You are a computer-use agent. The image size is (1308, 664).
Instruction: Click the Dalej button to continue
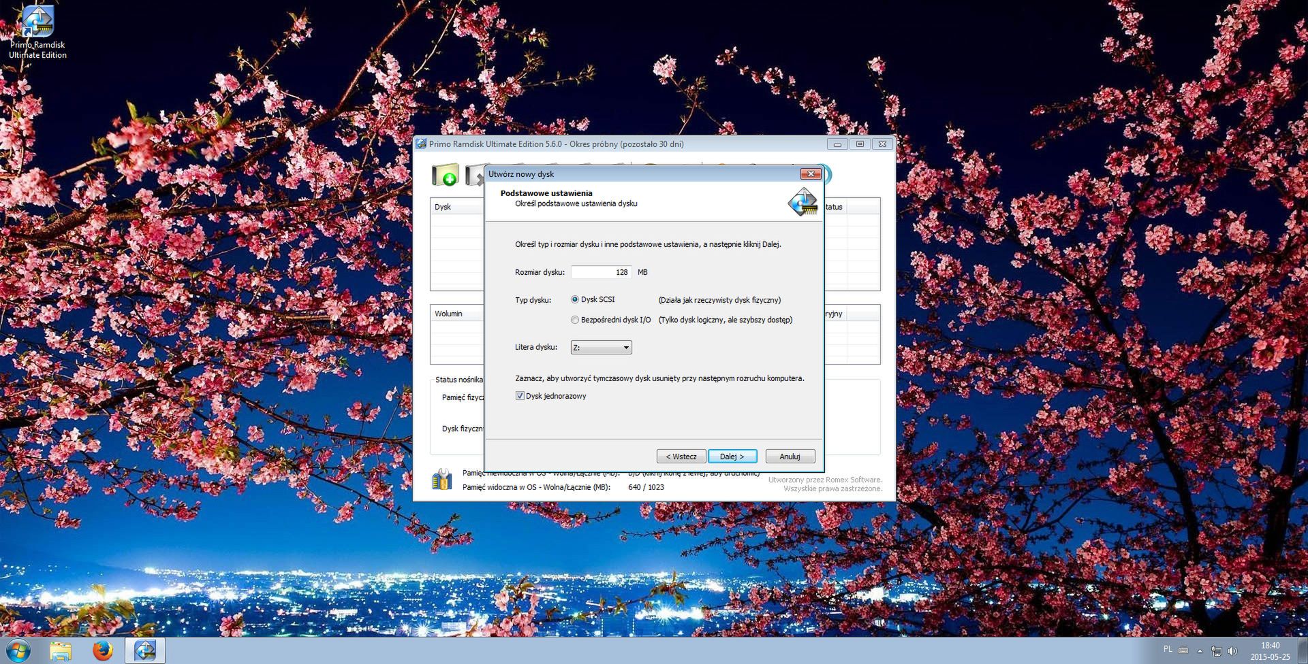pos(732,456)
